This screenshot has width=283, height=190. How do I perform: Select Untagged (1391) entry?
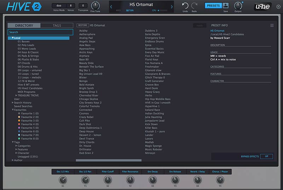(28, 157)
